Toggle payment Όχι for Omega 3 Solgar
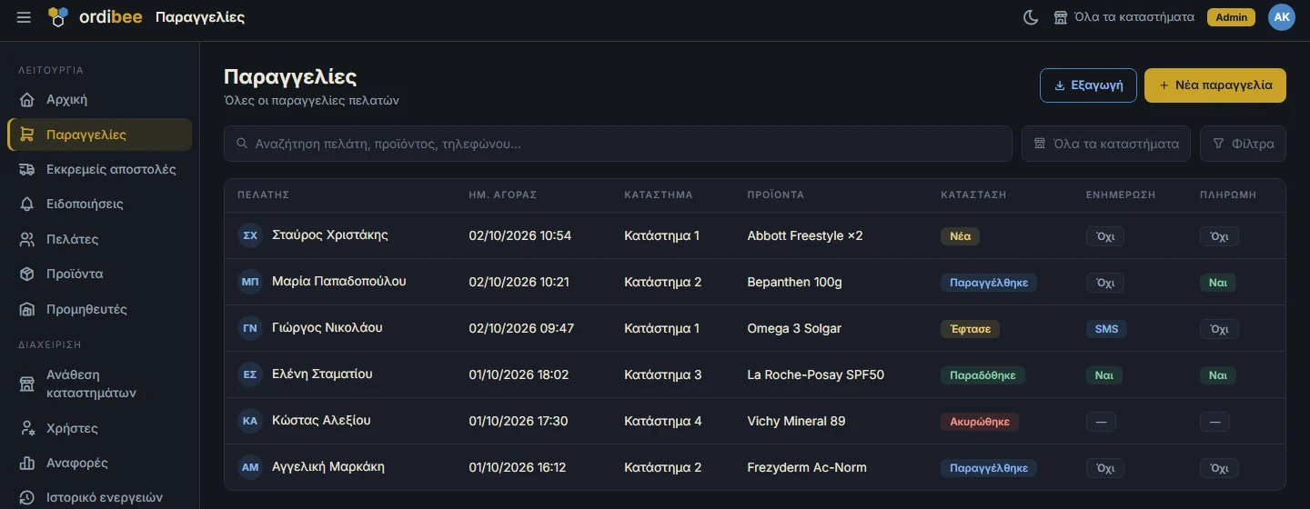 tap(1219, 329)
